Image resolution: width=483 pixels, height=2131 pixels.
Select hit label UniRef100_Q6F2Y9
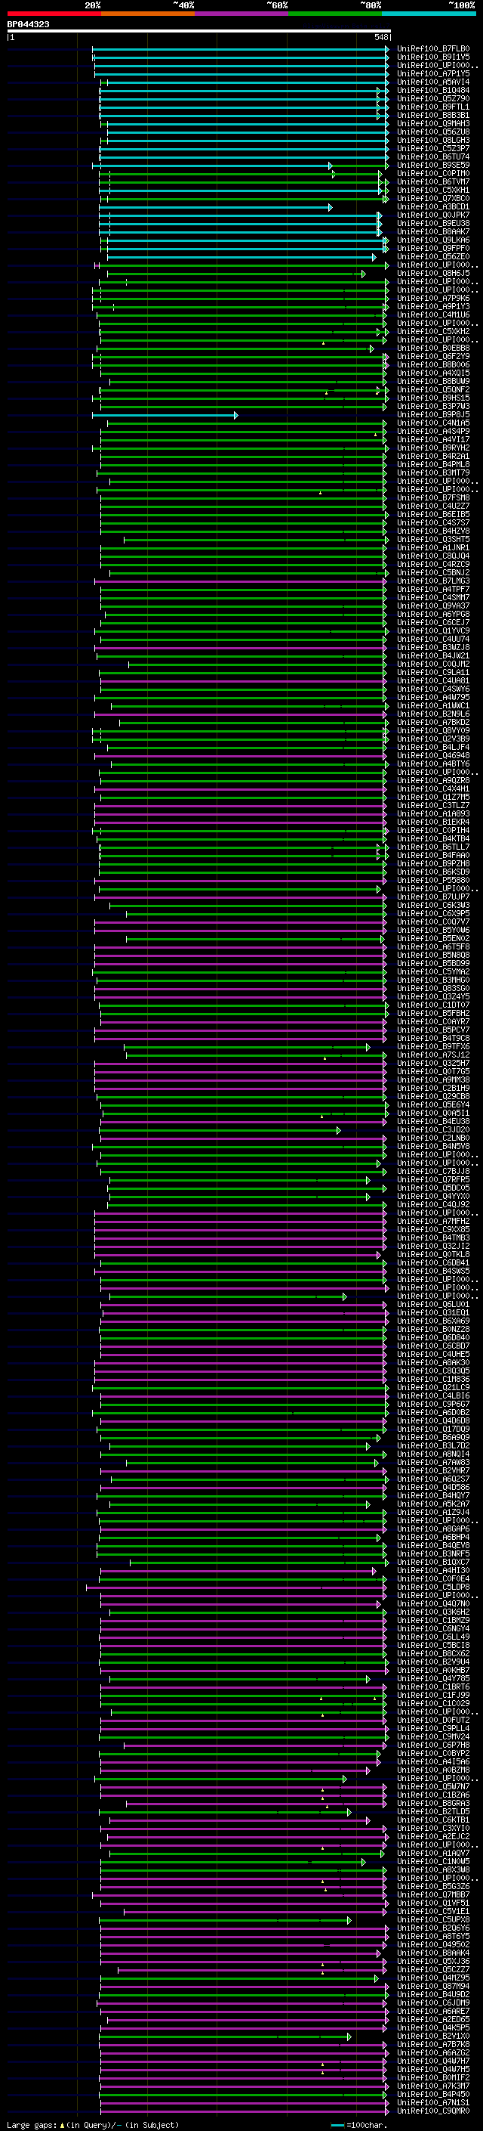pyautogui.click(x=433, y=357)
